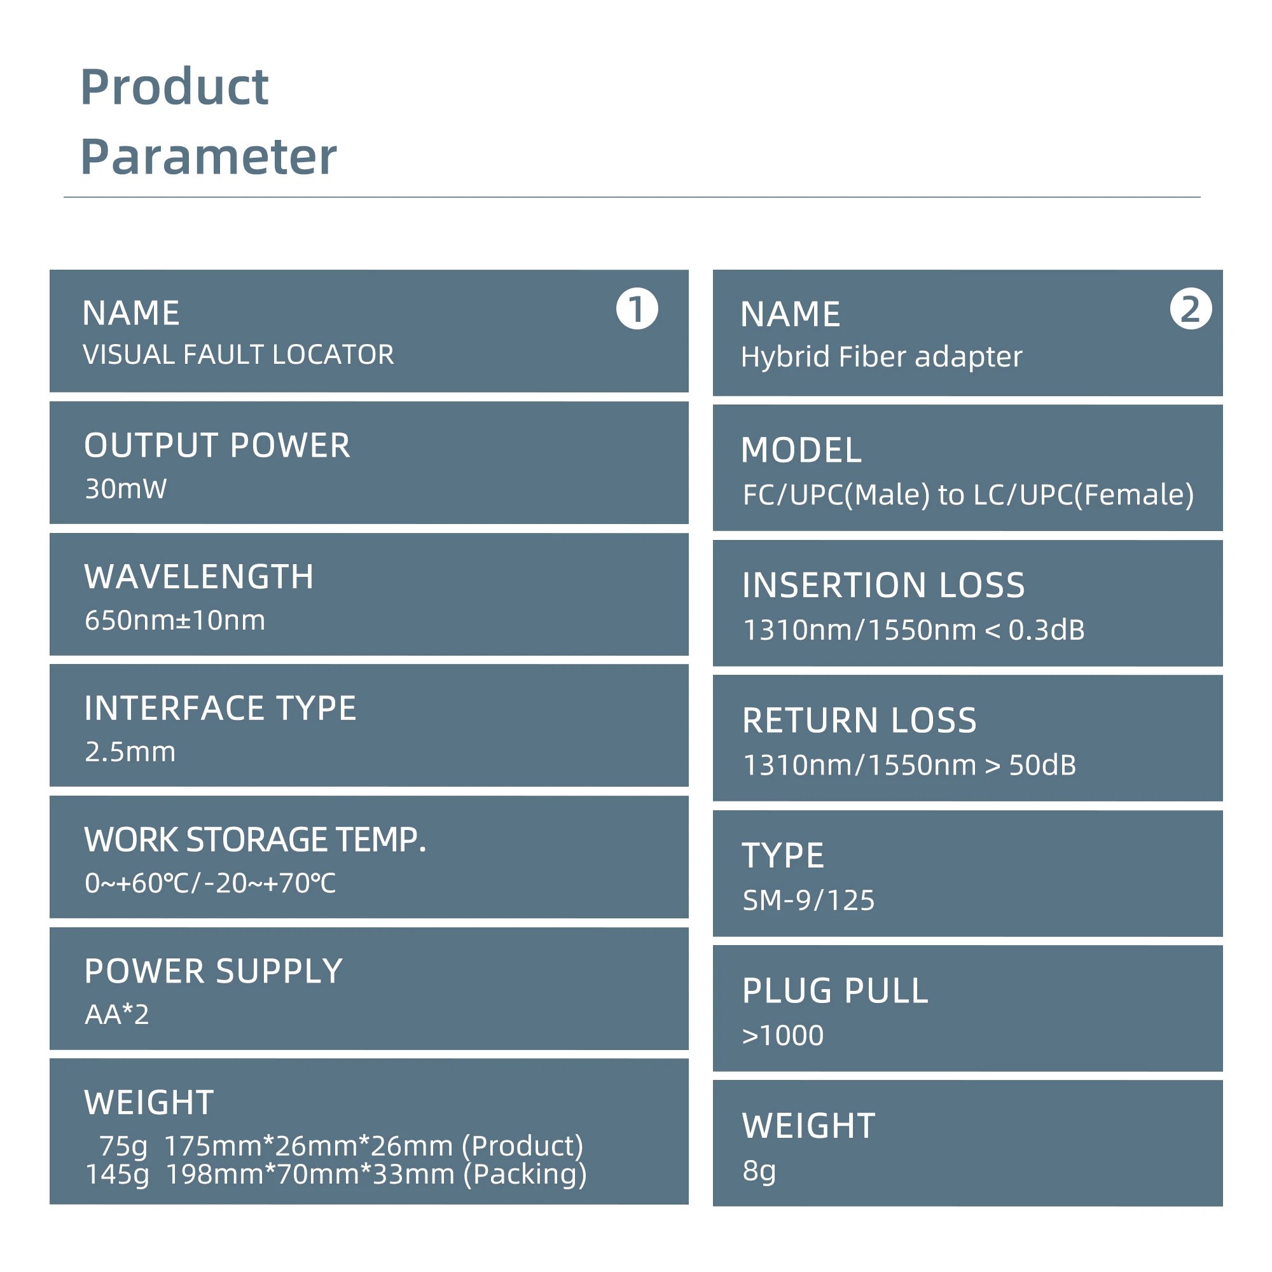Image resolution: width=1272 pixels, height=1272 pixels.
Task: Click the number 2 circle badge
Action: click(1191, 308)
